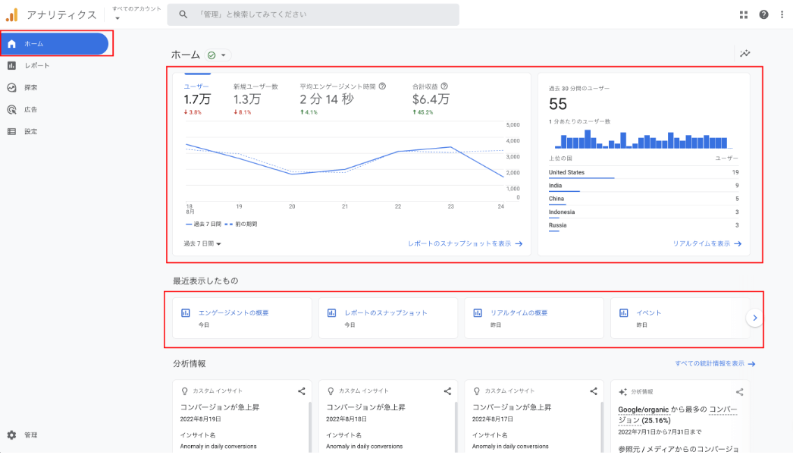Open the レポートのスナップショット recent card
The height and width of the screenshot is (455, 793).
point(388,318)
